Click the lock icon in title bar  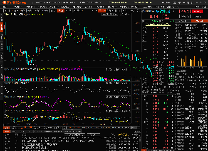pos(188,2)
